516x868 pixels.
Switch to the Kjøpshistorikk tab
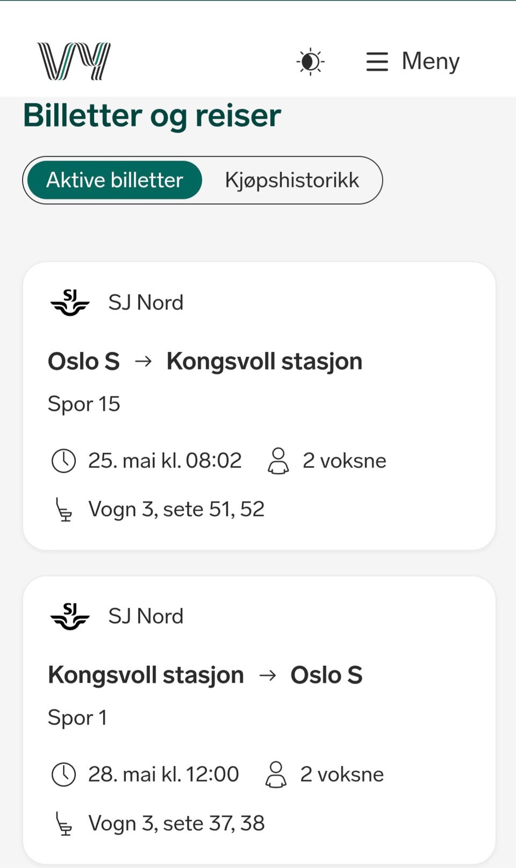click(x=292, y=180)
